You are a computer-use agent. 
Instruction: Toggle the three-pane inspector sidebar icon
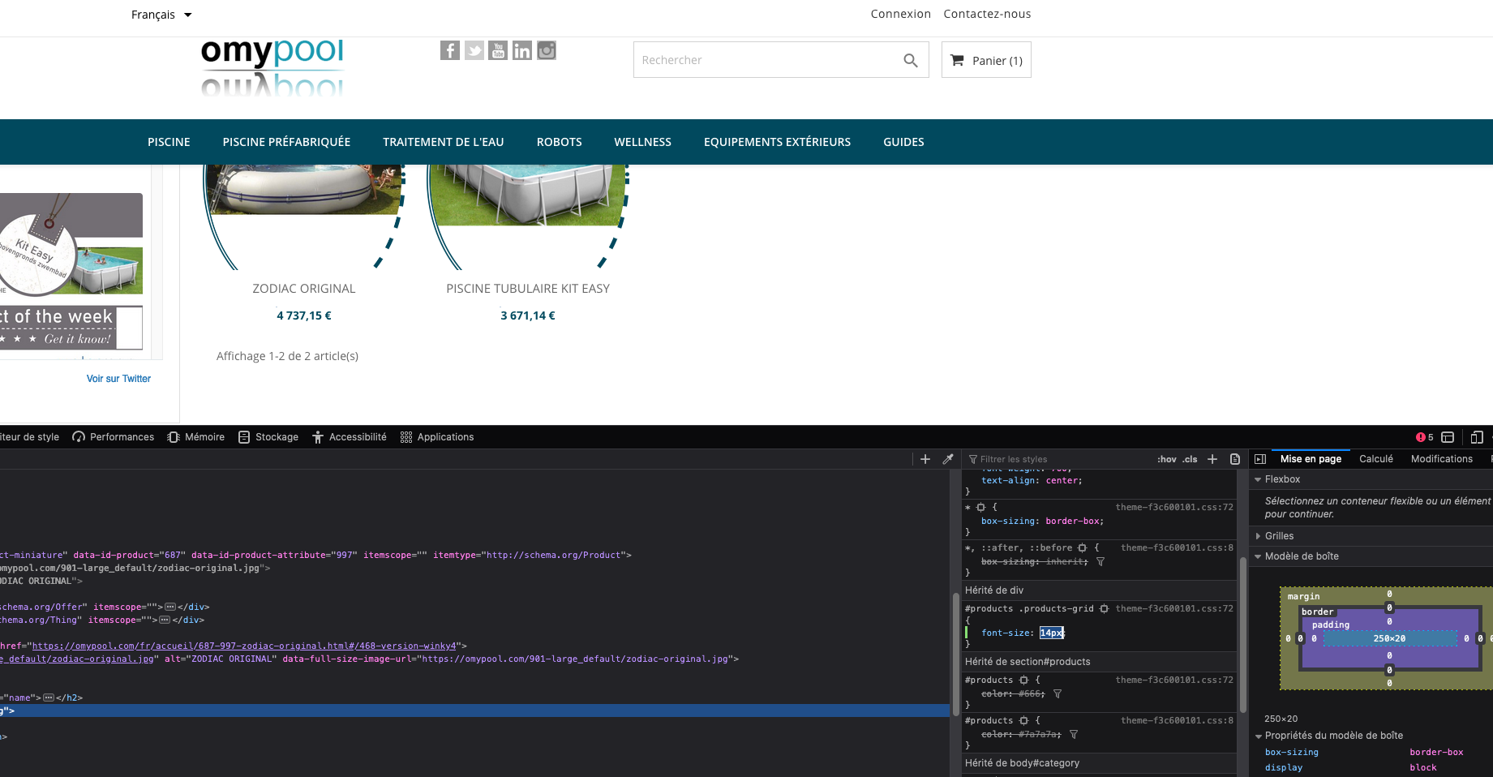(1260, 459)
